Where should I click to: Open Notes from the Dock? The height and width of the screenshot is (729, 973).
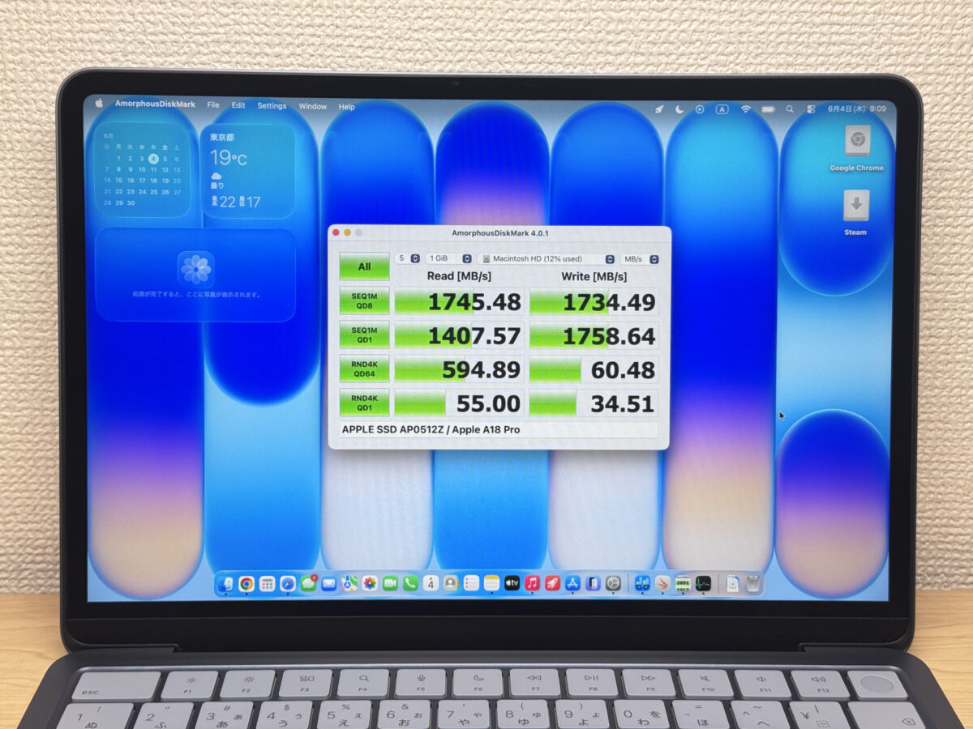click(491, 583)
